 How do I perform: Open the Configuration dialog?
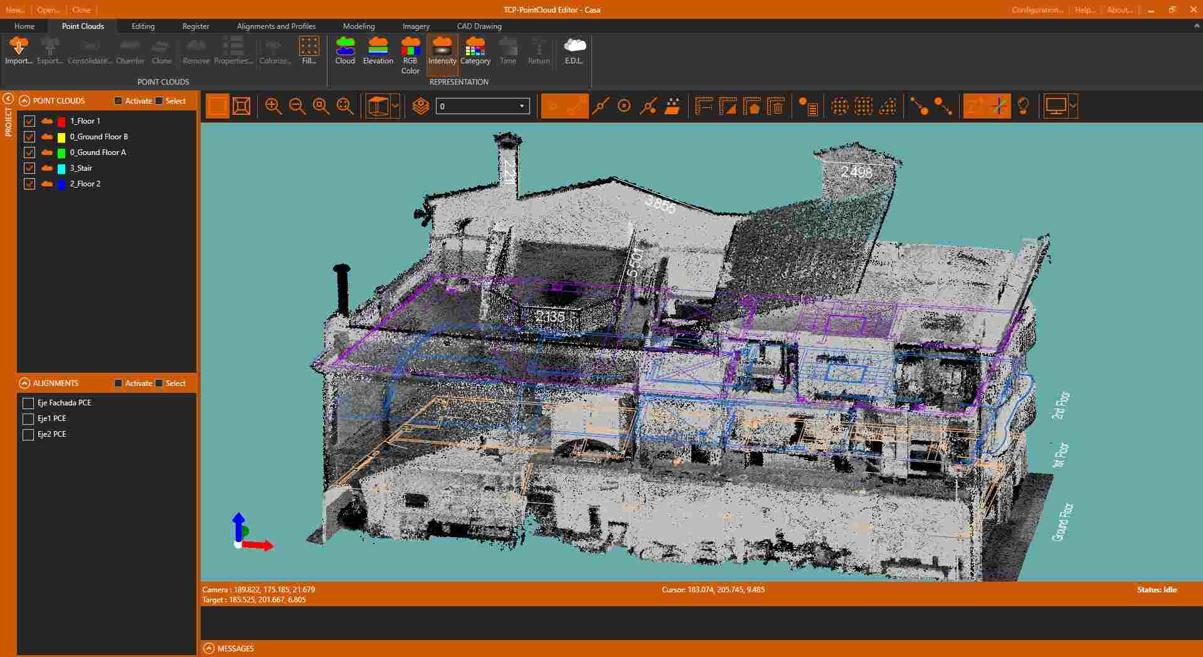1037,9
